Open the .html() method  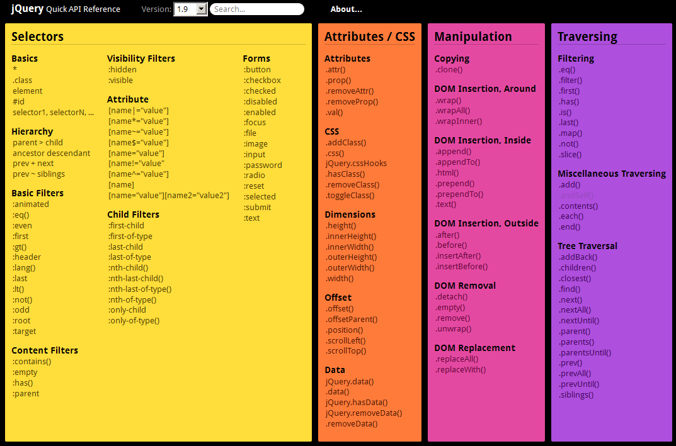coord(447,172)
